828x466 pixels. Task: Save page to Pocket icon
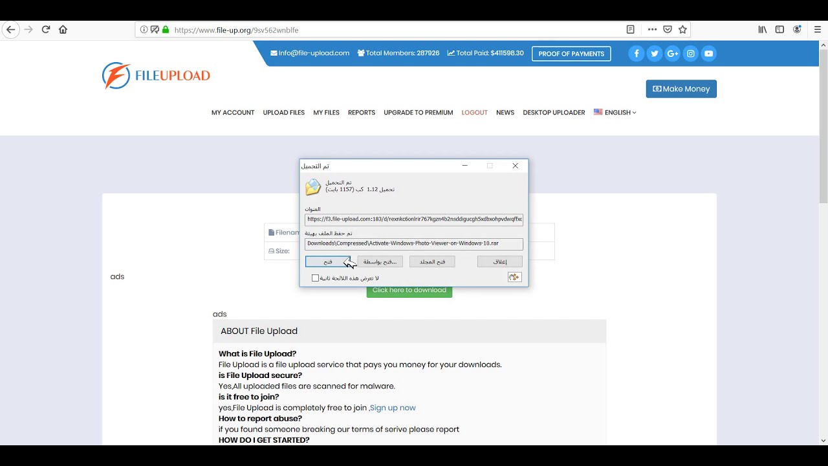click(x=668, y=29)
